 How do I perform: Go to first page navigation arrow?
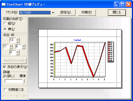pos(5,96)
